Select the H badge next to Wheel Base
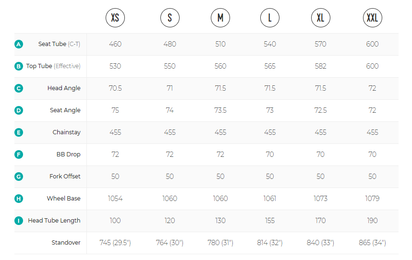The image size is (412, 260). coord(19,199)
